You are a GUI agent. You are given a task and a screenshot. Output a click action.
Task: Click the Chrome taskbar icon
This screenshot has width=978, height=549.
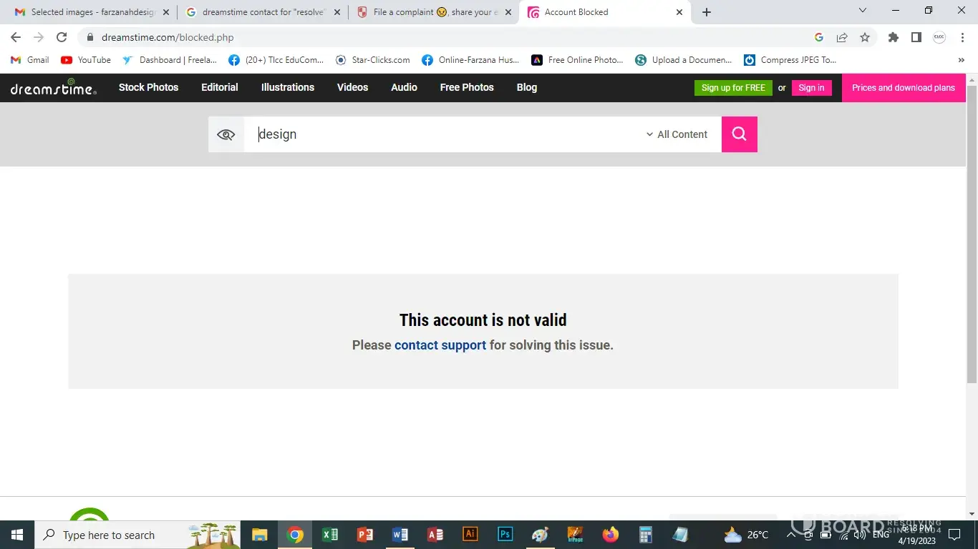295,535
